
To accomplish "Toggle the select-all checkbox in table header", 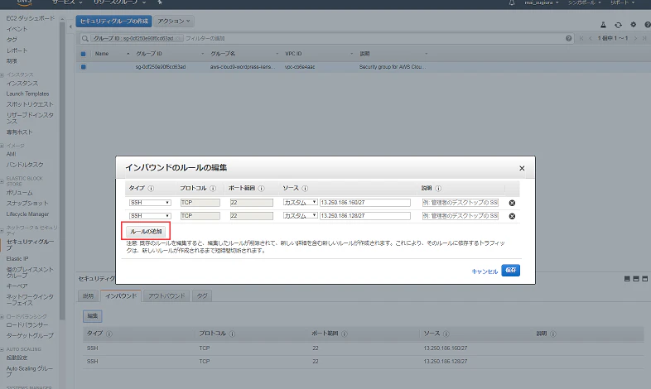I will click(x=83, y=54).
